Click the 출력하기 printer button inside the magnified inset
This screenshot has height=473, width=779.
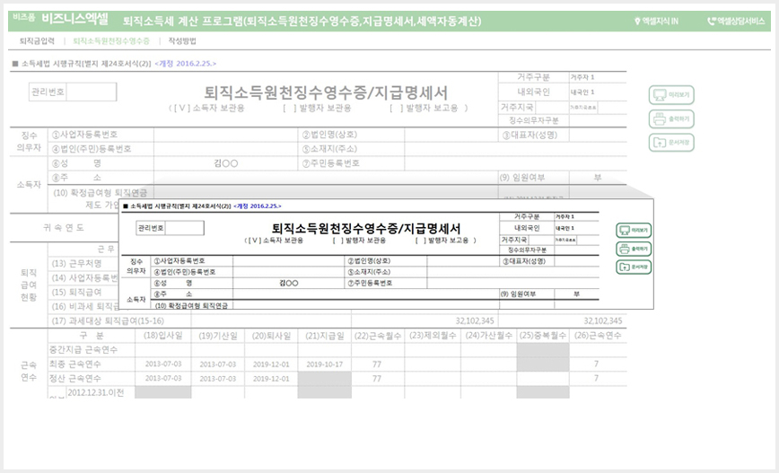634,249
